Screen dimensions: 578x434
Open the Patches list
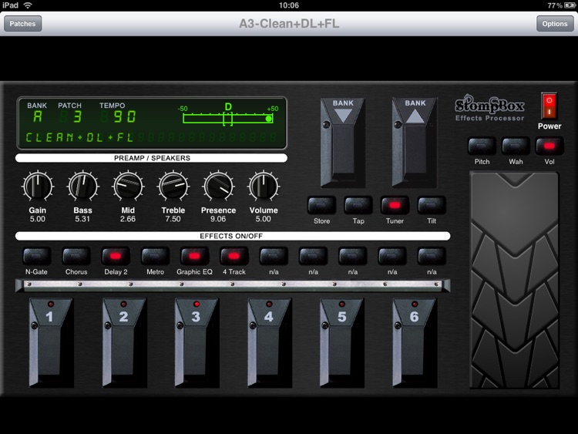22,24
